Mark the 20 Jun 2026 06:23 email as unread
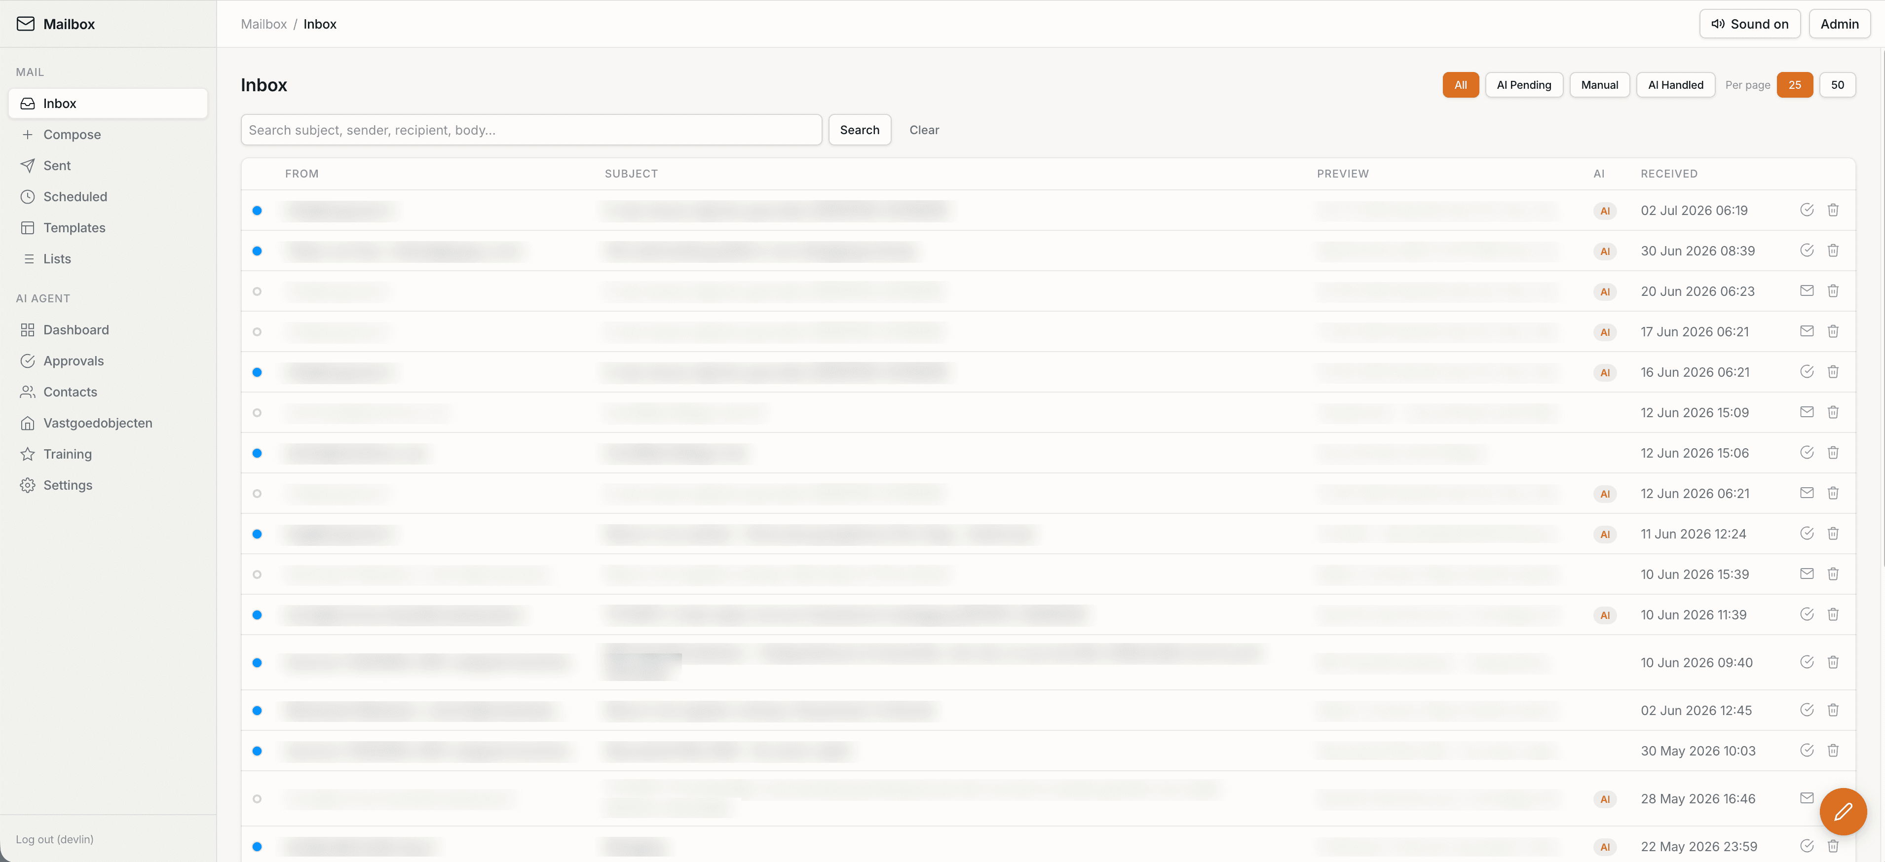This screenshot has height=862, width=1885. (x=1807, y=290)
